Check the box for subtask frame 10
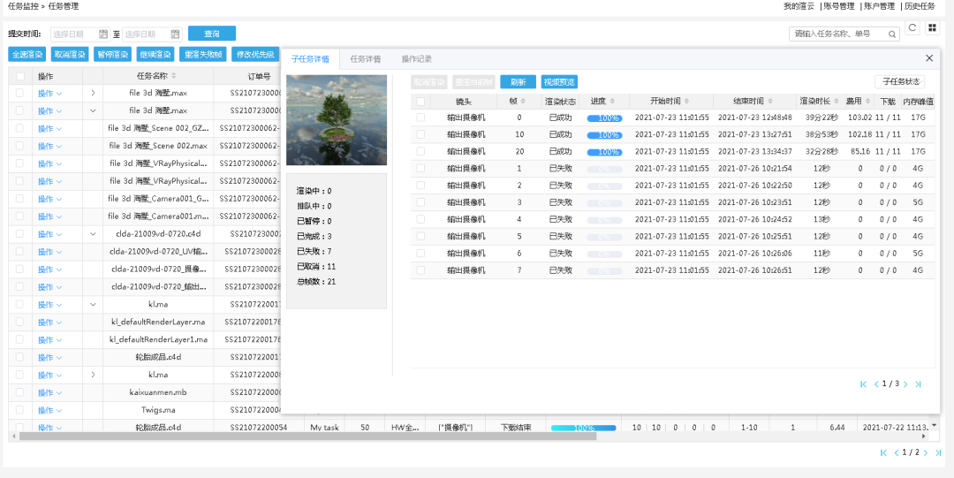 [x=420, y=135]
